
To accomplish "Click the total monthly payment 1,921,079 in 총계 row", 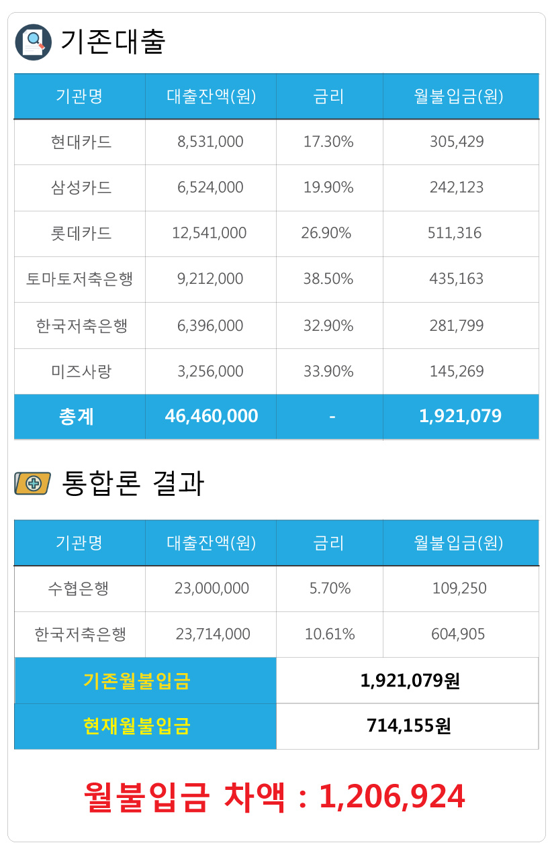I will tap(461, 416).
